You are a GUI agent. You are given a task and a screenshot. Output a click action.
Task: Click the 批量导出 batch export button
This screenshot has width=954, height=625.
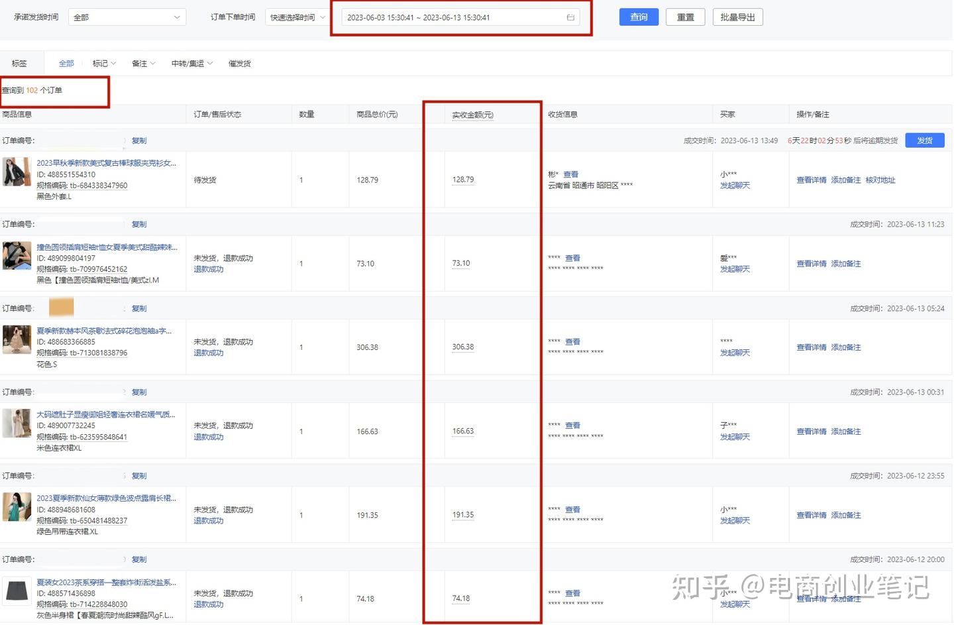tap(737, 17)
